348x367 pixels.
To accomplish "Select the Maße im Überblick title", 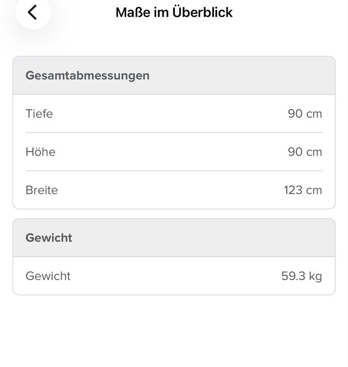I will [174, 12].
